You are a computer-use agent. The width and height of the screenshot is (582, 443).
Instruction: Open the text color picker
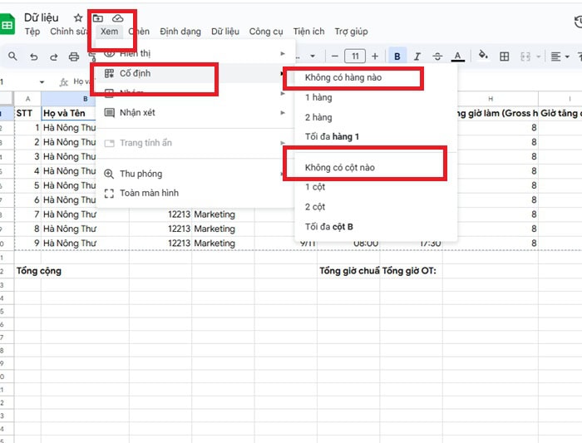tap(457, 57)
